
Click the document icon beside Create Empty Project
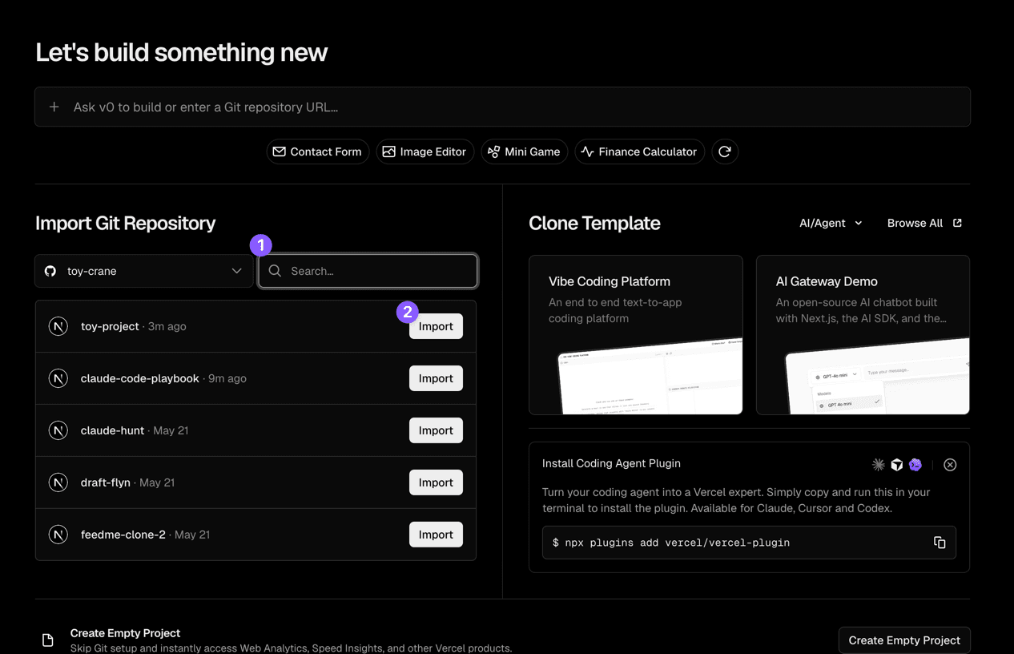(x=48, y=640)
